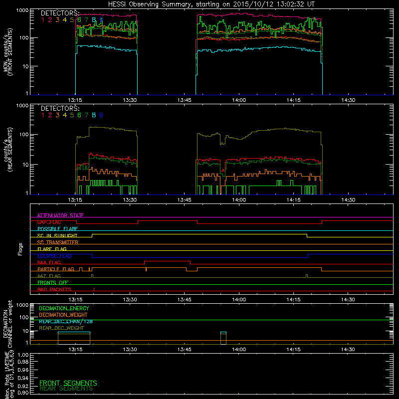Click the 0.98 livetime axis value
399x399 pixels.
coord(23,362)
